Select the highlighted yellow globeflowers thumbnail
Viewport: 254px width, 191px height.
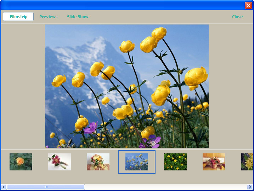pyautogui.click(x=137, y=162)
